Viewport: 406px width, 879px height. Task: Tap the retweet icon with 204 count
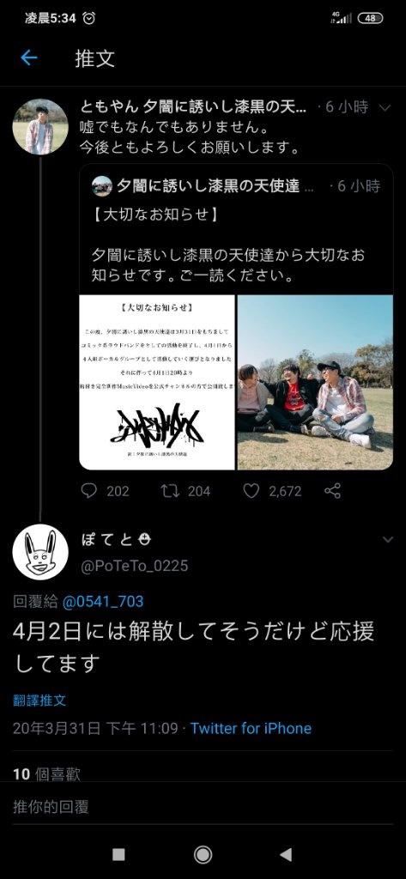click(171, 491)
